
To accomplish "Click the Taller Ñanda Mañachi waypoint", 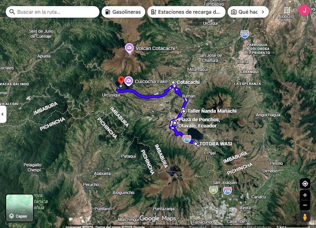I will pos(184,111).
